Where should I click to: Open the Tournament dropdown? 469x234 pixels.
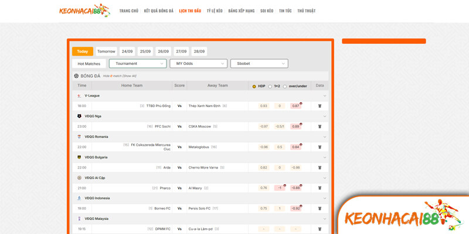[x=138, y=63]
